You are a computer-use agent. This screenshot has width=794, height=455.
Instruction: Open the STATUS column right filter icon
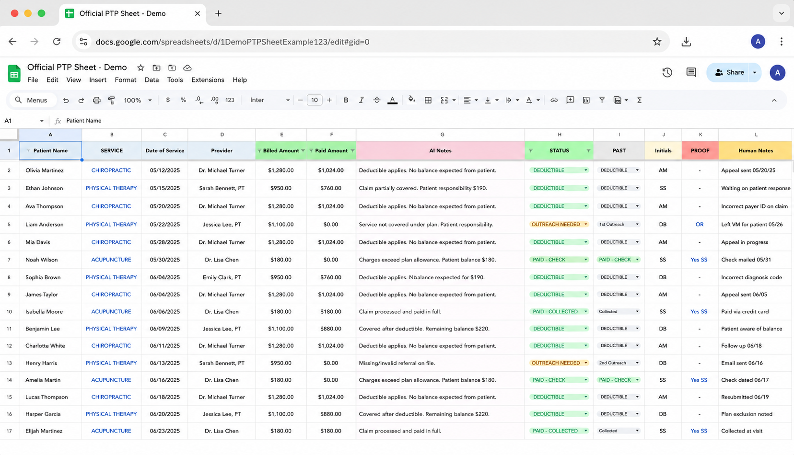(x=588, y=151)
